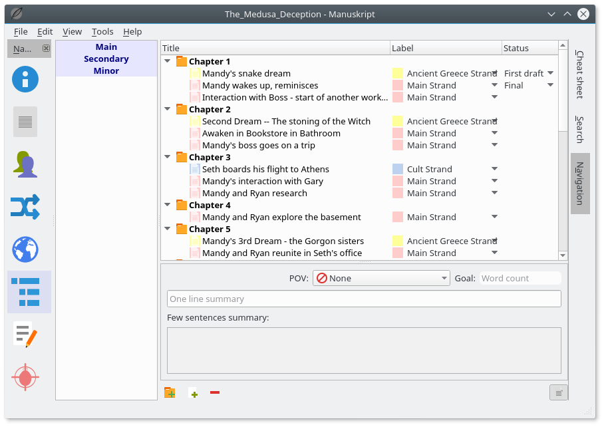Click the One line summary field
The height and width of the screenshot is (427, 604).
tap(364, 299)
